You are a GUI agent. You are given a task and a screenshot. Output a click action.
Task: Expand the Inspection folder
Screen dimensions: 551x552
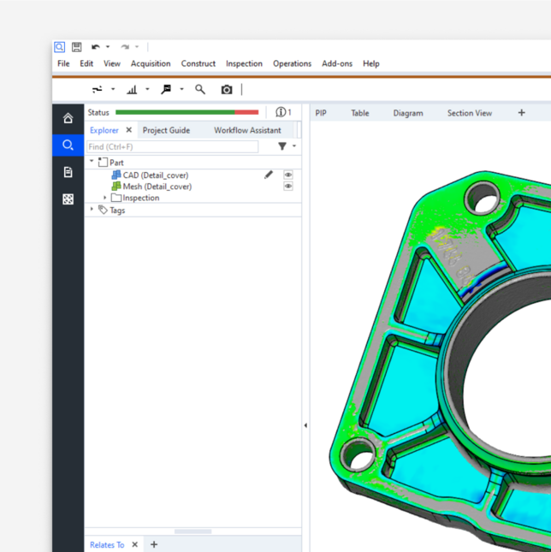click(105, 198)
